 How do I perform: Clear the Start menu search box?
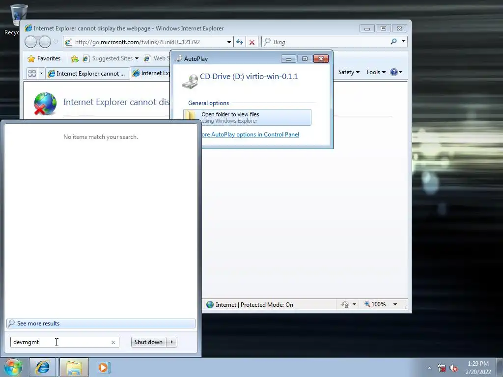(113, 342)
